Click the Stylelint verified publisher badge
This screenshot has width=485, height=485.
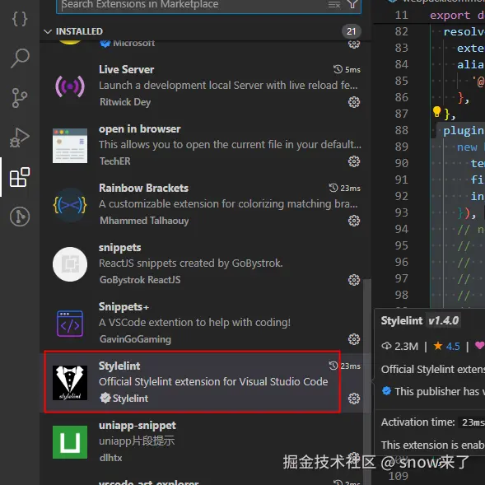click(x=105, y=398)
